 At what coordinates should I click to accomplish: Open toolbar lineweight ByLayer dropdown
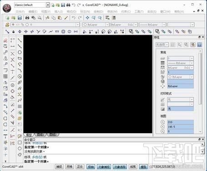tap(164, 25)
